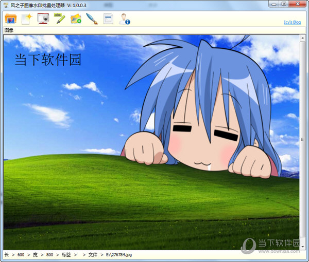This screenshot has height=262, width=309.
Task: Open the window settings icon
Action: tap(108, 19)
